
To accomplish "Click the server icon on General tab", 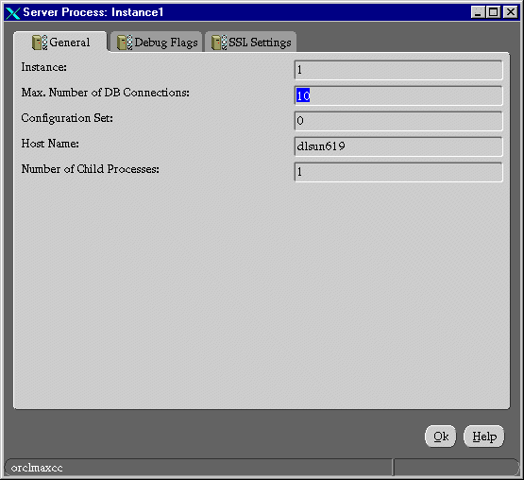I will [40, 43].
